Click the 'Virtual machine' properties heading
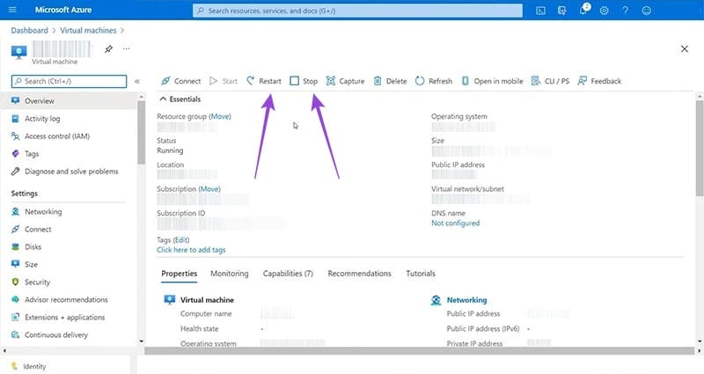704x374 pixels. 207,300
